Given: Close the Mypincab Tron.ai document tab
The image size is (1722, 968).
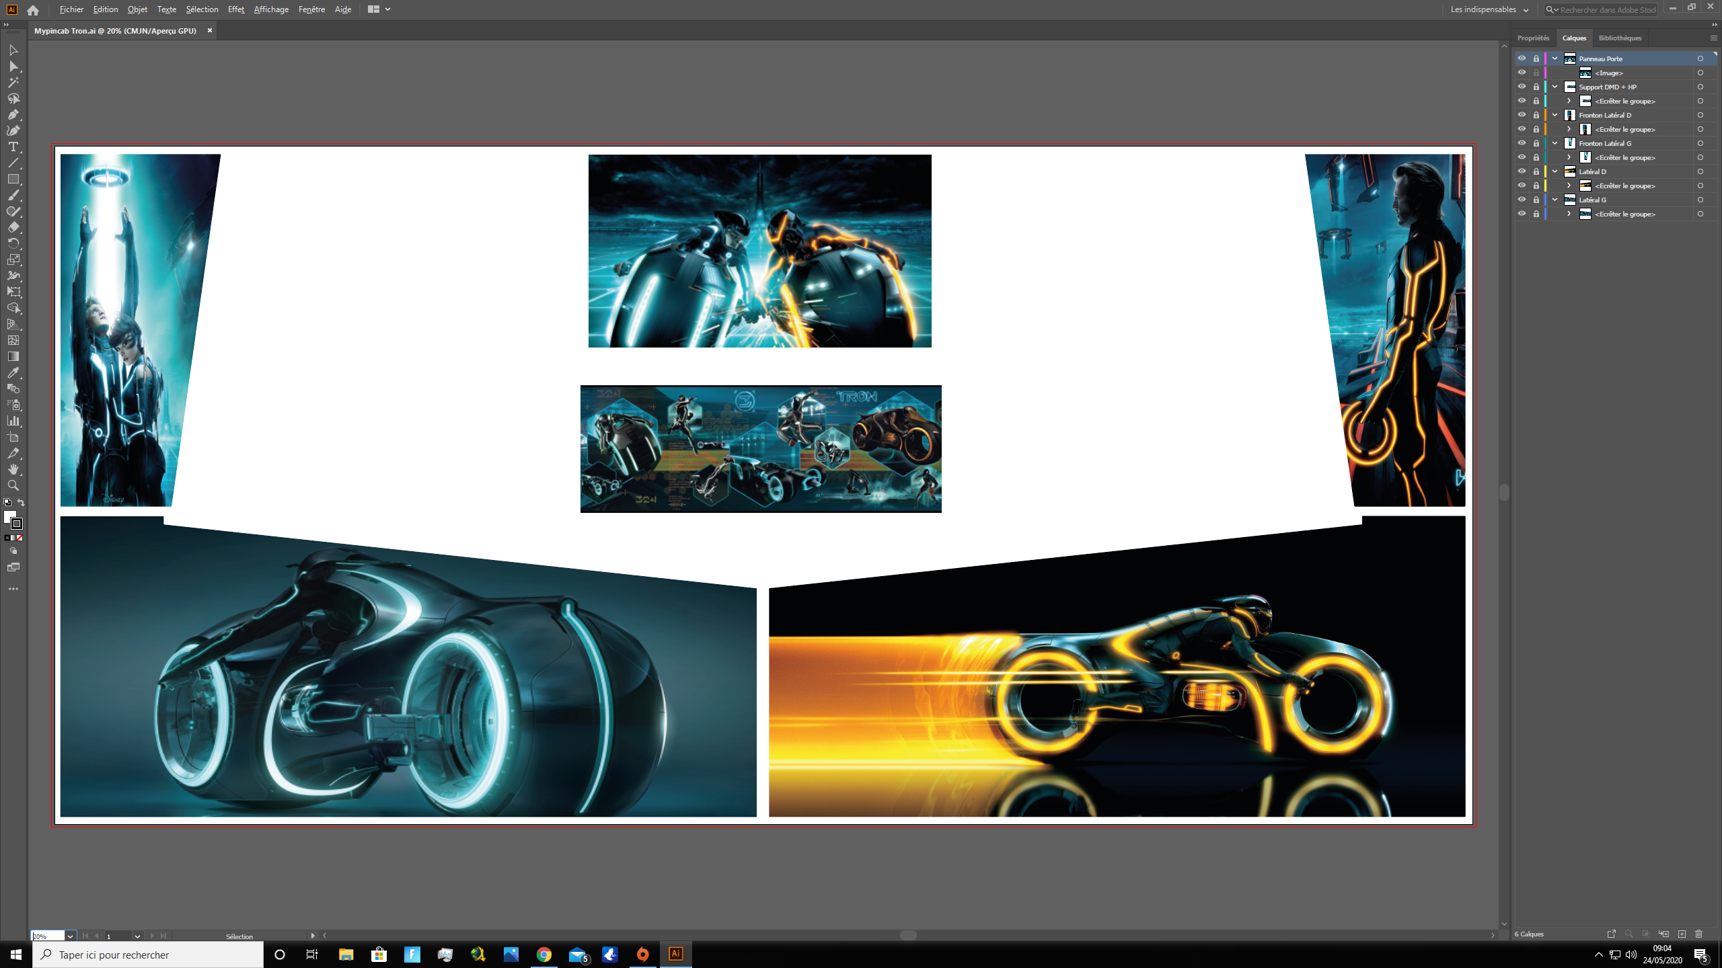Looking at the screenshot, I should coord(210,30).
